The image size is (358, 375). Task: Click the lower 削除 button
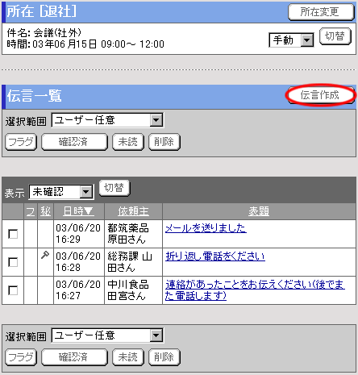pyautogui.click(x=164, y=357)
